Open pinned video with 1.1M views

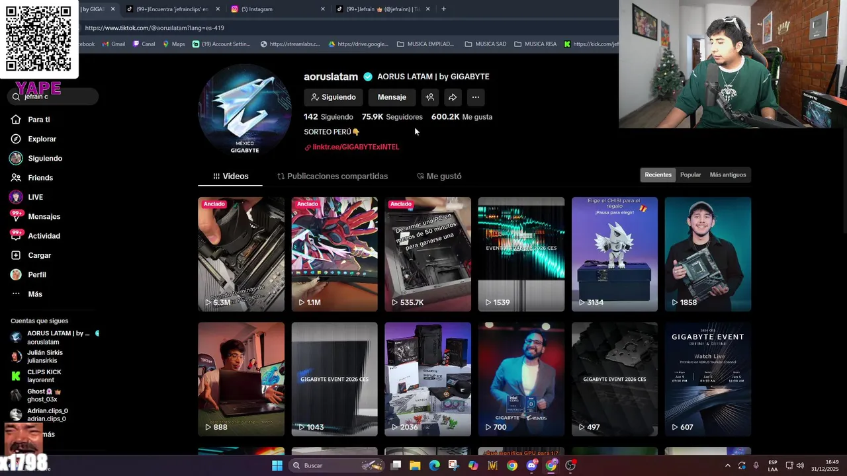pyautogui.click(x=334, y=254)
